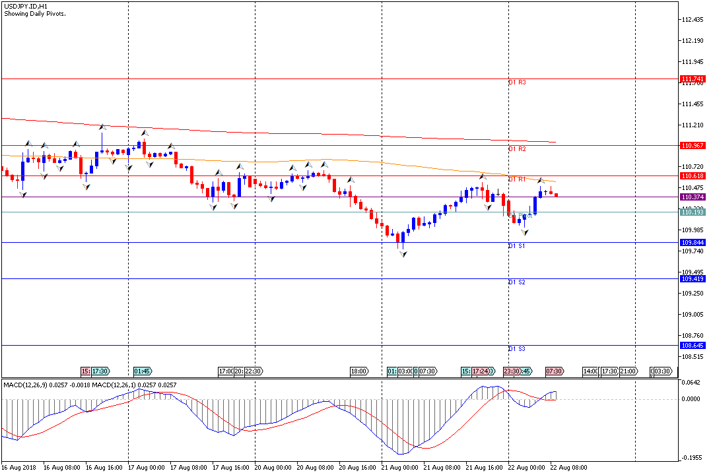The height and width of the screenshot is (475, 713).
Task: Click the 111.455 price axis value
Action: [x=693, y=104]
